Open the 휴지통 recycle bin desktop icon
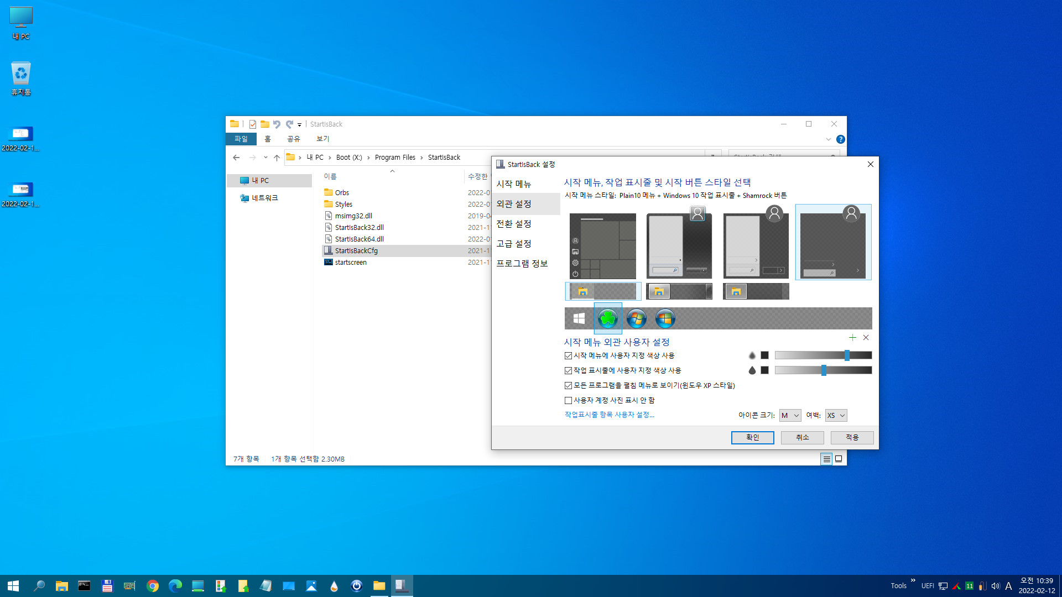The height and width of the screenshot is (597, 1062). click(x=21, y=79)
